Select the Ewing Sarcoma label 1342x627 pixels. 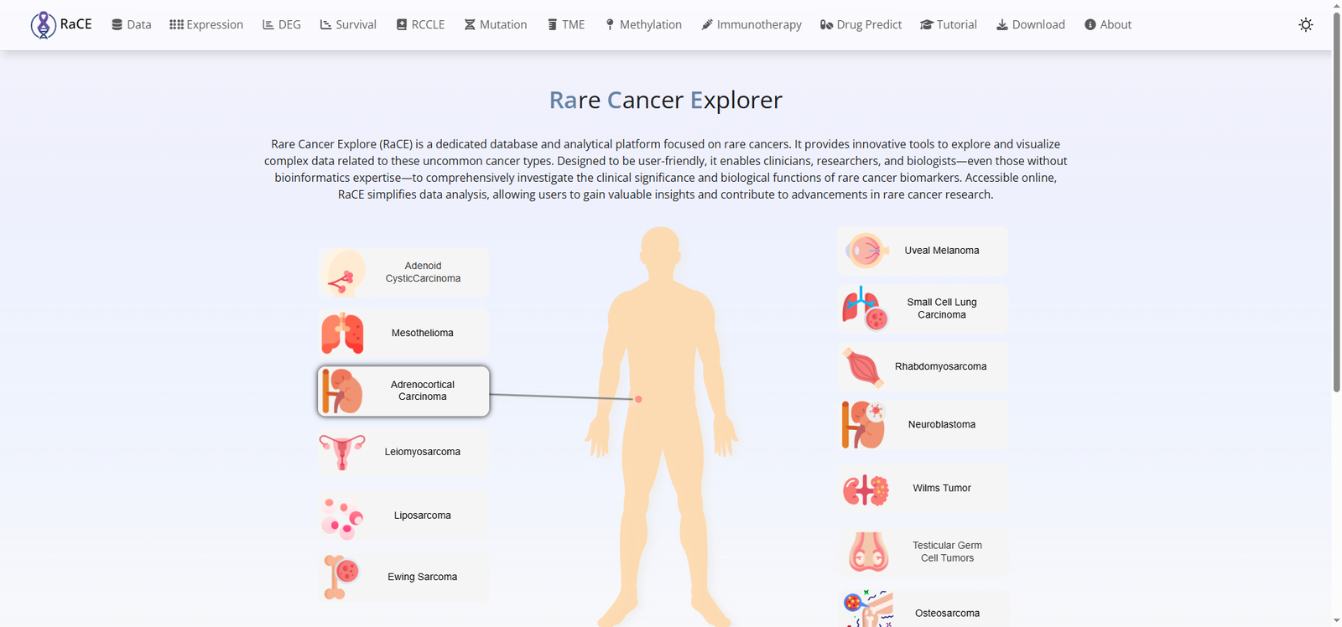pyautogui.click(x=423, y=577)
